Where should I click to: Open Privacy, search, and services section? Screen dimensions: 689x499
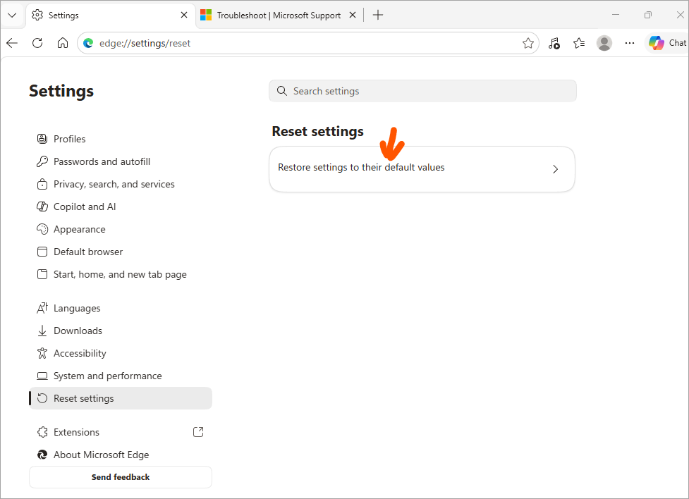coord(121,184)
